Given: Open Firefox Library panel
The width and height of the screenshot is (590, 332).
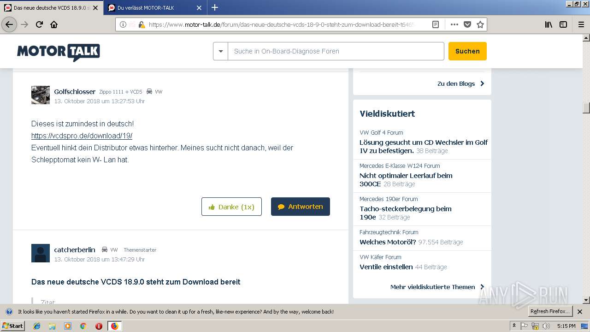Looking at the screenshot, I should [x=549, y=24].
